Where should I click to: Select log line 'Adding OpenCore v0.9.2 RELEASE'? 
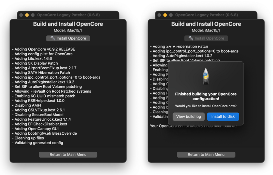point(44,49)
